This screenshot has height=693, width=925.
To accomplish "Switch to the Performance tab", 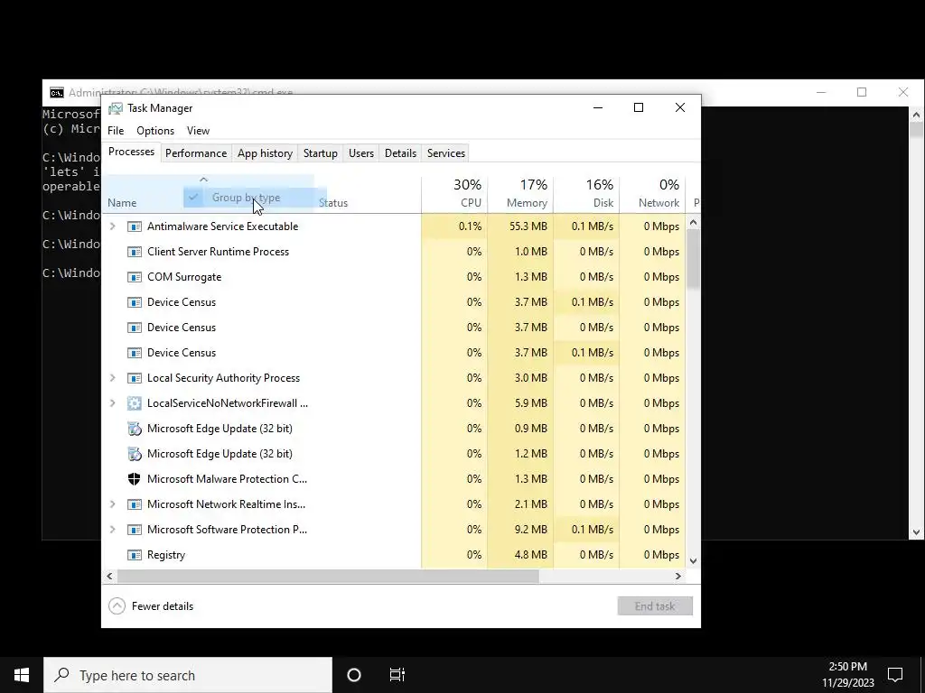I will (196, 153).
